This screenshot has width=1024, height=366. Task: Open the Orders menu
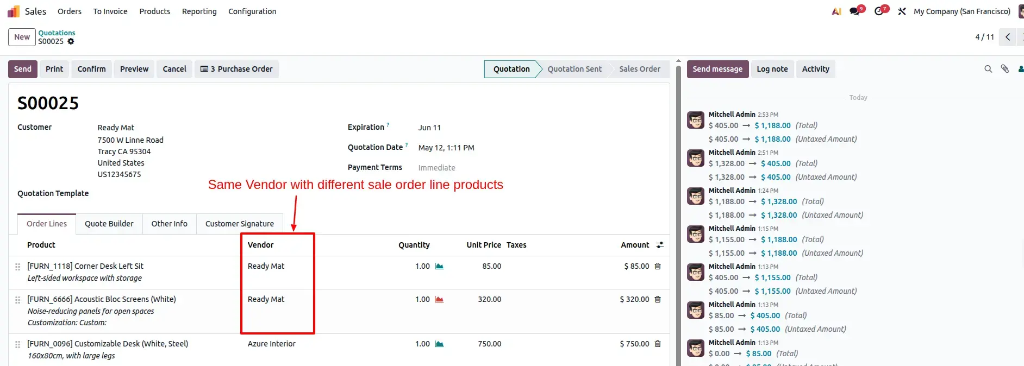click(x=70, y=11)
